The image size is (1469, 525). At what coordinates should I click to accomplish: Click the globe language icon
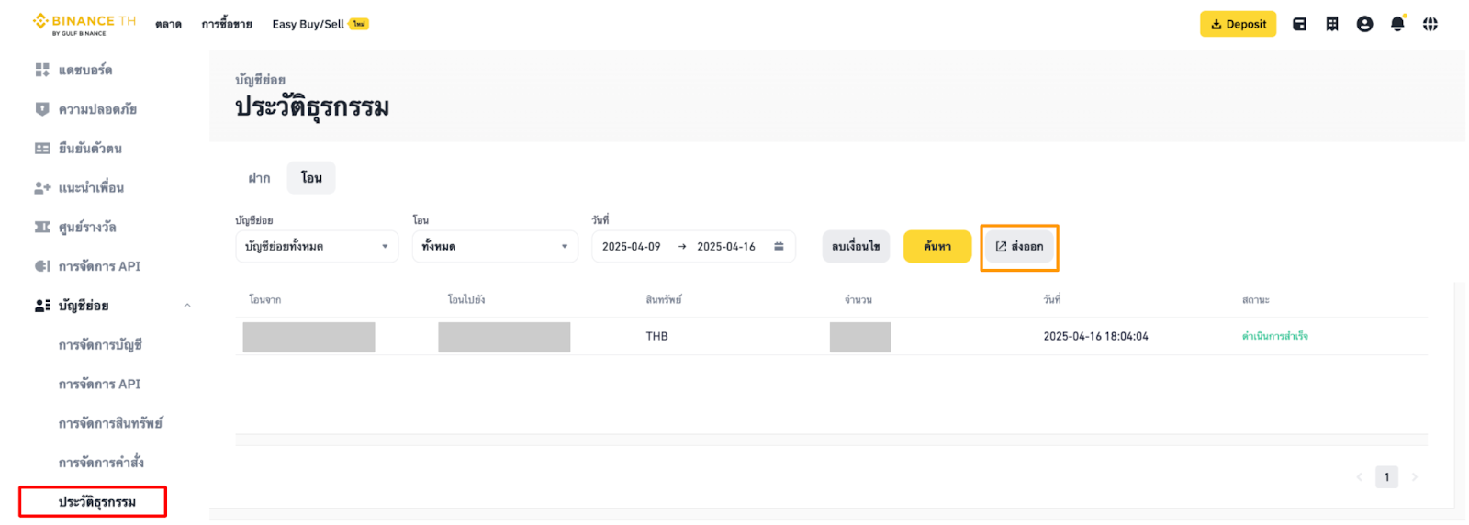(x=1430, y=24)
